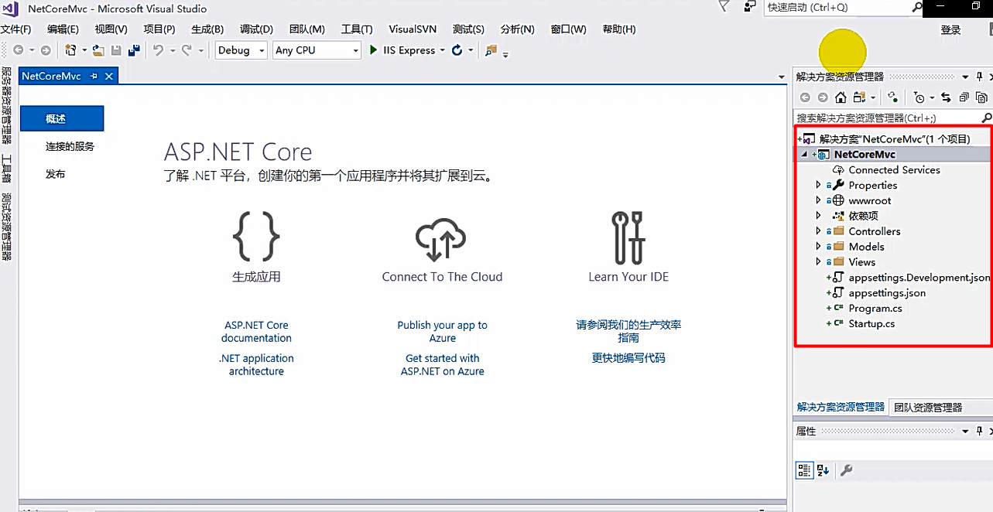Click the Home icon in Solution Explorer

[841, 97]
